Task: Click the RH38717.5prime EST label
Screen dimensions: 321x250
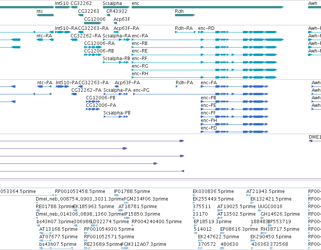Action: coord(280,229)
